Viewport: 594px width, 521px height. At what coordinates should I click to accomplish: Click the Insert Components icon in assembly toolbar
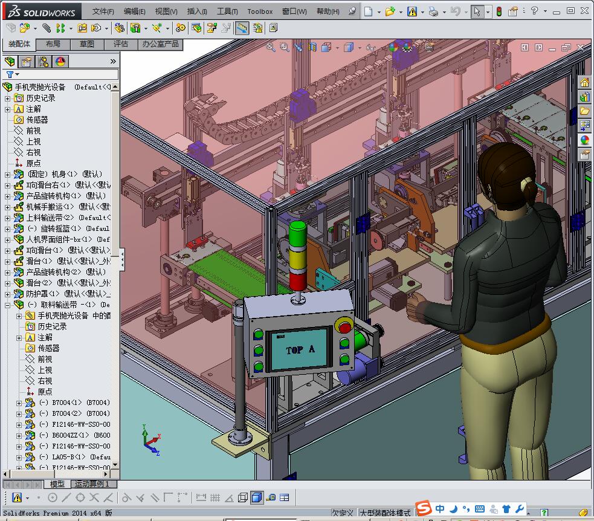pos(25,28)
